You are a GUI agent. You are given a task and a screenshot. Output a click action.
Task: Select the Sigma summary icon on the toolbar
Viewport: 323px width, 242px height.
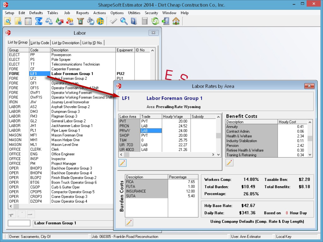pyautogui.click(x=39, y=21)
